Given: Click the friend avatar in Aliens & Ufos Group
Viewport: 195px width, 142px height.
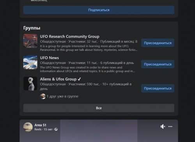Looking at the screenshot, I should click(43, 96).
